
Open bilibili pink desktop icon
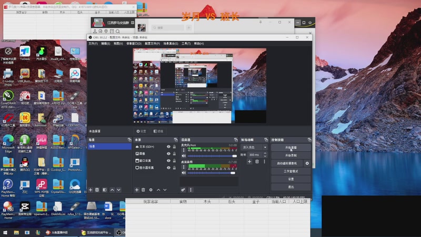tap(42, 142)
